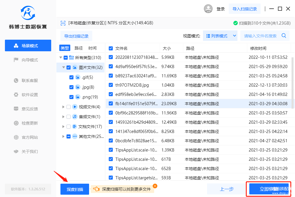Image resolution: width=295 pixels, height=197 pixels.
Task: Click the 视频文件 play icon
Action: tap(75, 107)
